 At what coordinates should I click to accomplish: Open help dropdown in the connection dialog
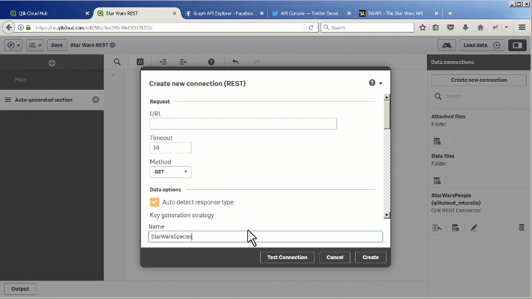pyautogui.click(x=376, y=83)
